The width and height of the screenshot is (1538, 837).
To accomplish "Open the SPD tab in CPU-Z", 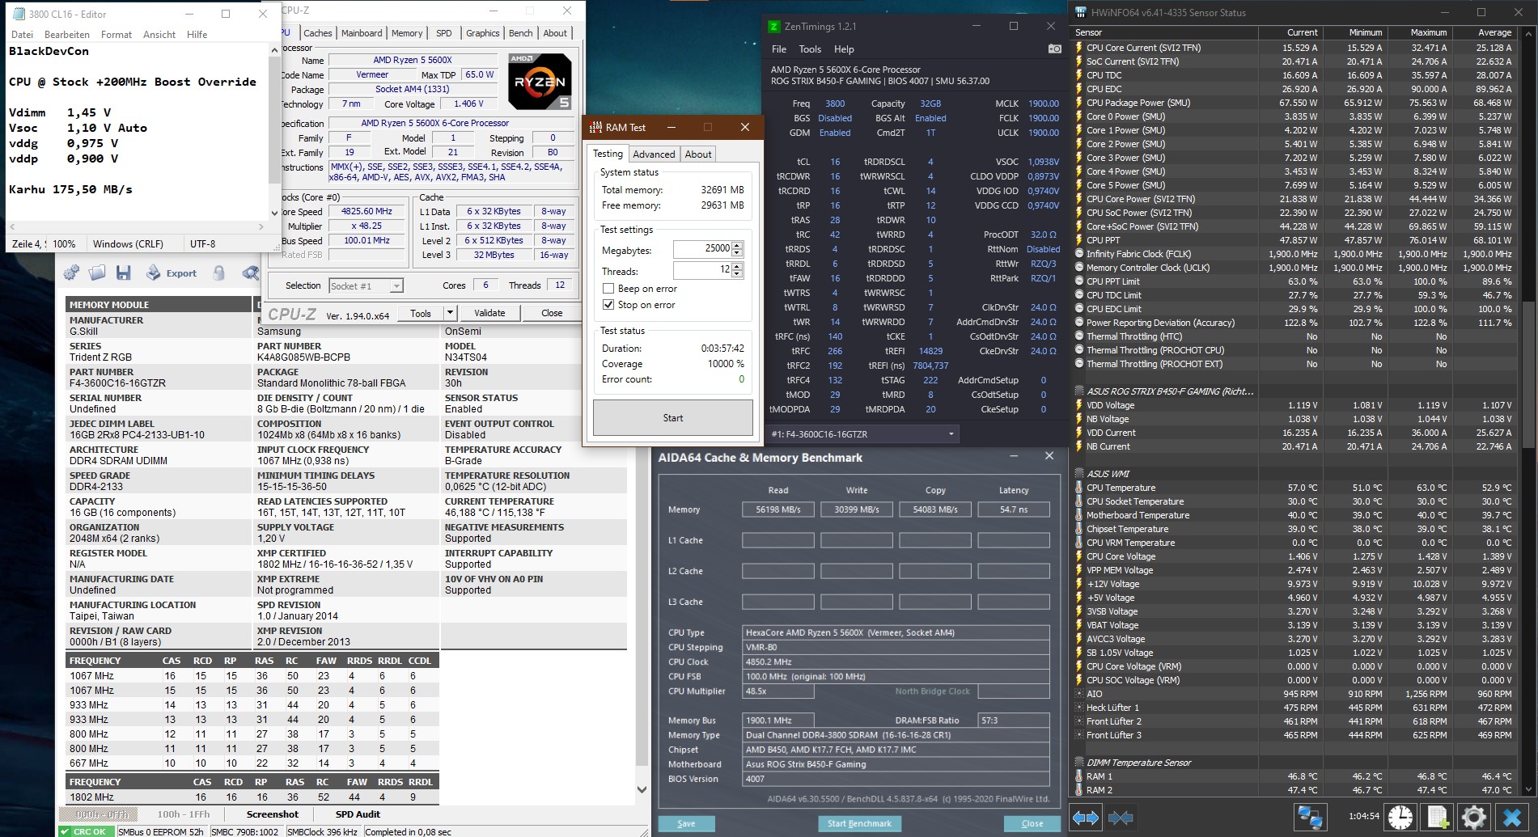I will click(444, 33).
